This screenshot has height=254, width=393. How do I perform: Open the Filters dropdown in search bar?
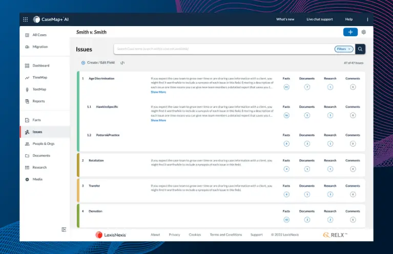(x=344, y=49)
